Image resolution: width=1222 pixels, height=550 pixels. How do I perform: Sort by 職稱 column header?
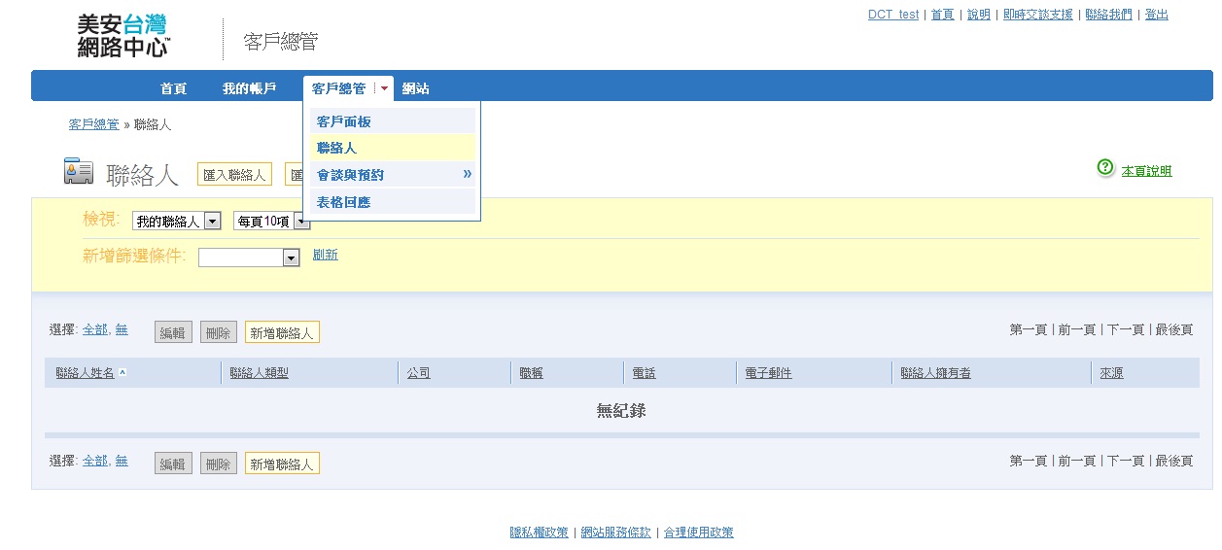pyautogui.click(x=531, y=373)
